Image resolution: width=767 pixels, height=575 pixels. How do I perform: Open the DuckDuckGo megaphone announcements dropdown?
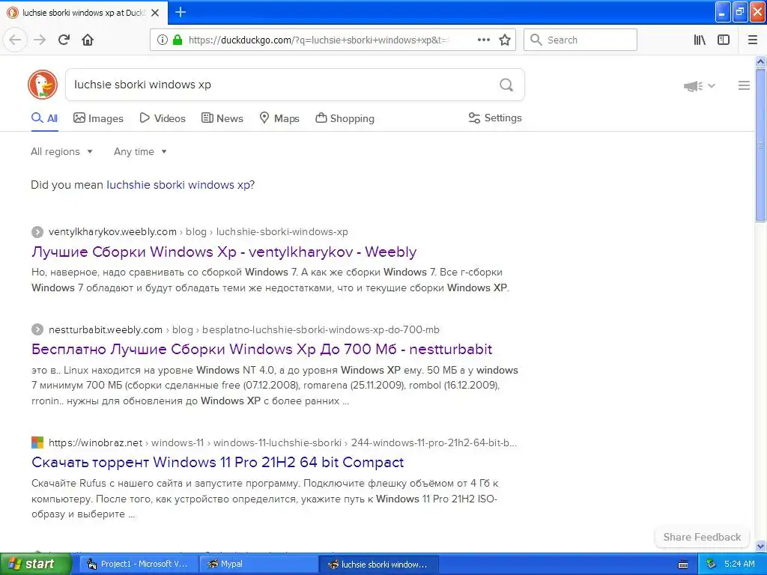click(x=699, y=86)
